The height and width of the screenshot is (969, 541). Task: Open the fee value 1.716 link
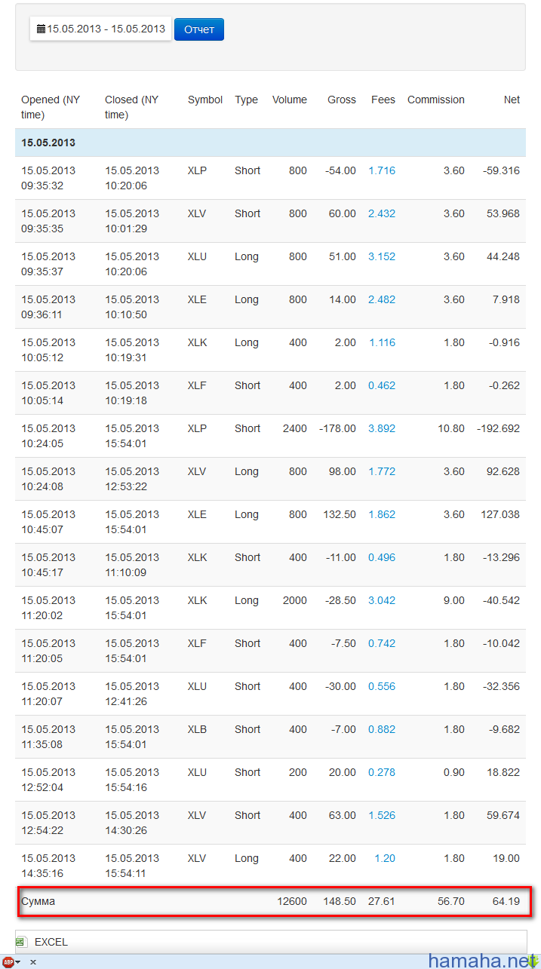click(382, 170)
